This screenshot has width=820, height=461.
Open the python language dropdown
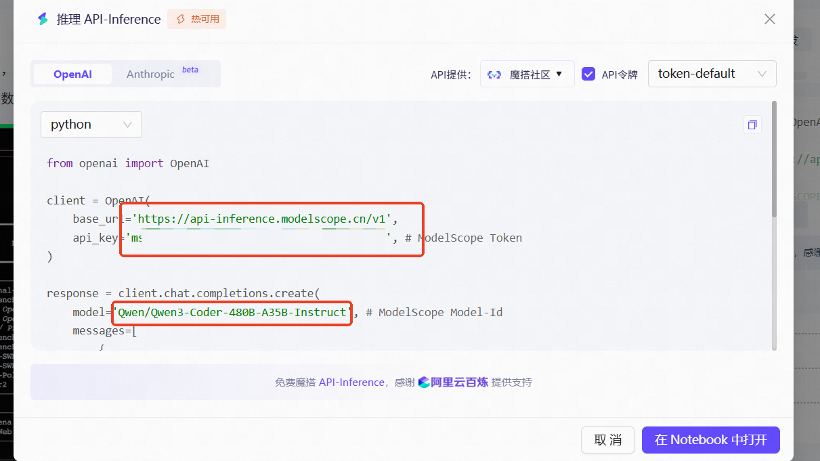coord(91,125)
